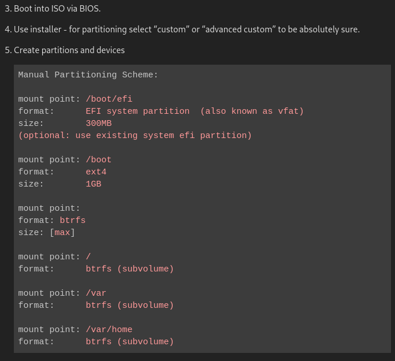Click the "(also known as vfat)" note

point(252,111)
